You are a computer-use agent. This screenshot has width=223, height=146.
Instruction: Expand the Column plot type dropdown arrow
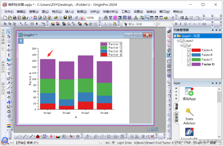(x=41, y=136)
